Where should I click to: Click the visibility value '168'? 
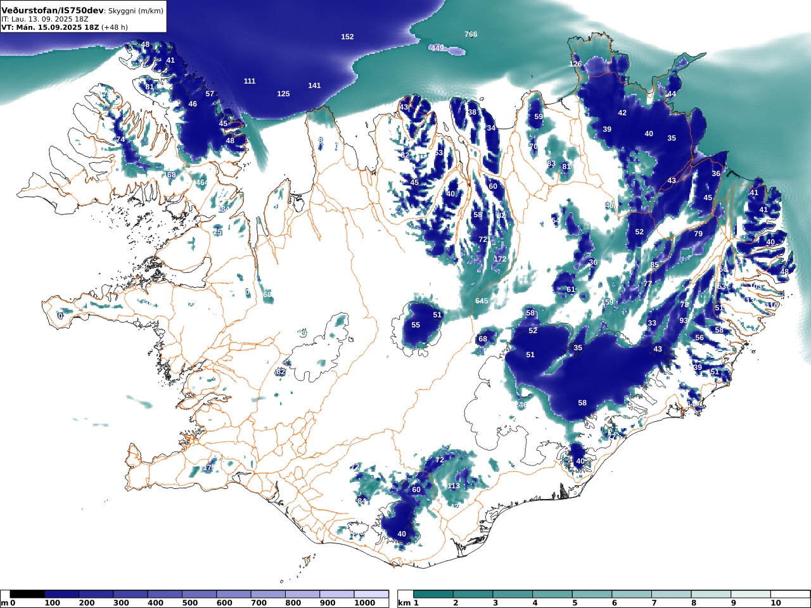[x=170, y=175]
